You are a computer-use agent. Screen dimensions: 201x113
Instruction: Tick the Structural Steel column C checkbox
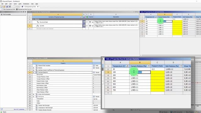click(x=87, y=22)
